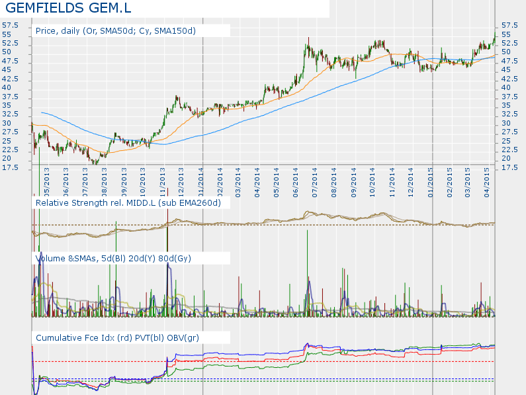Click the 12/2013 date label
Viewport: 526px width, 395px height.
coord(181,182)
